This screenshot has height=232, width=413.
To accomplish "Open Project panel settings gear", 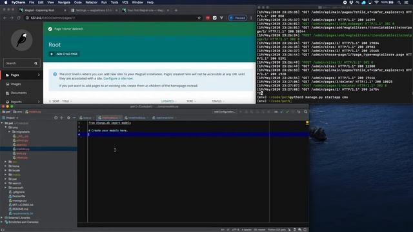I will pyautogui.click(x=68, y=118).
